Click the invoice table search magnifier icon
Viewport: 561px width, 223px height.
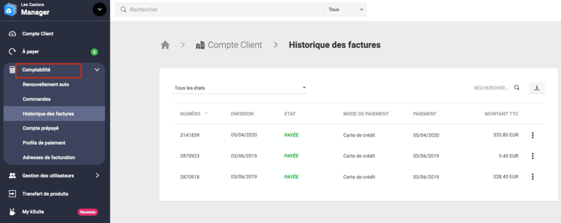pyautogui.click(x=517, y=88)
